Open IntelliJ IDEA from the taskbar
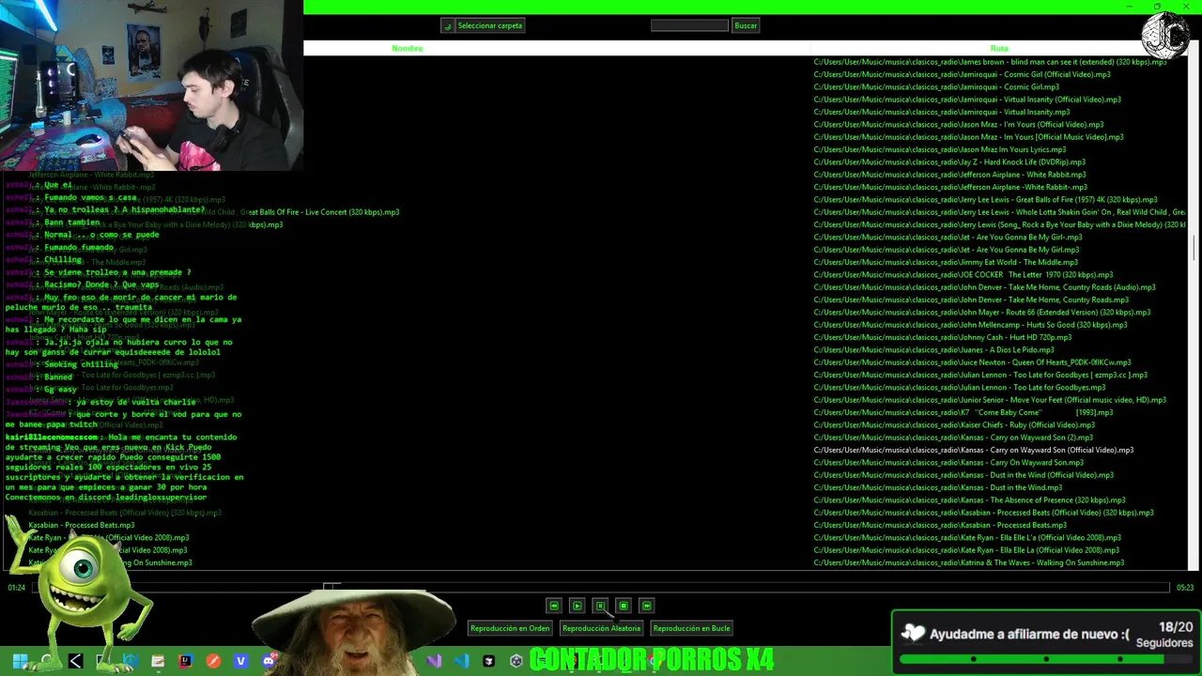The image size is (1202, 676). tap(185, 661)
